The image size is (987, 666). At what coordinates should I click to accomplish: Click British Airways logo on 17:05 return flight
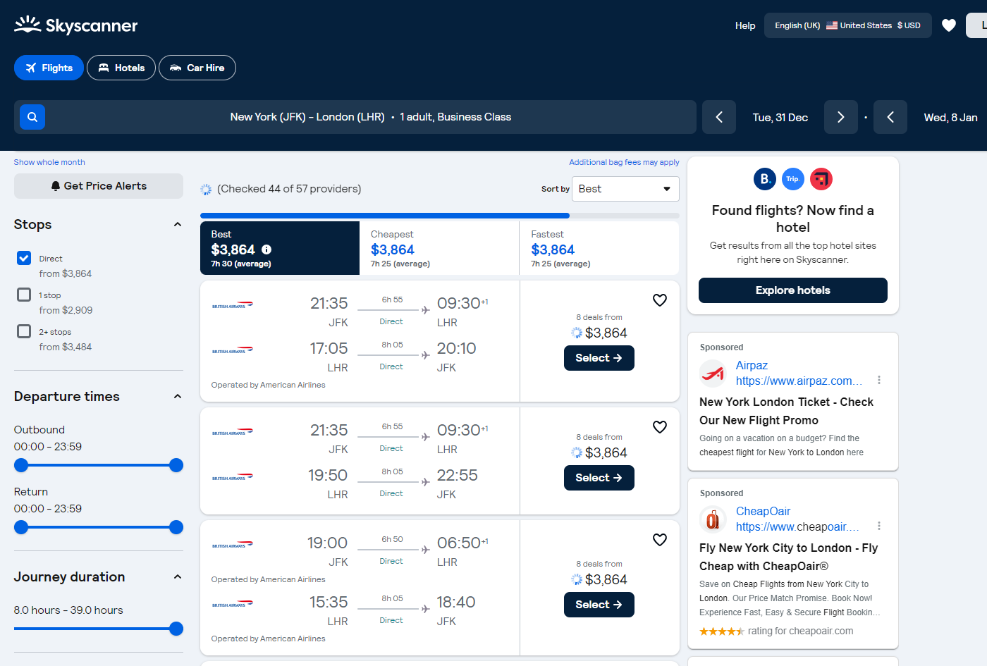(x=233, y=351)
